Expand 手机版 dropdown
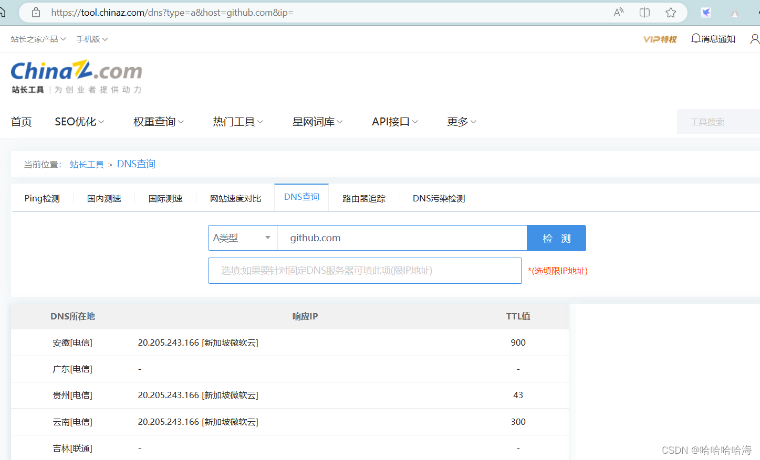The image size is (760, 460). [92, 39]
